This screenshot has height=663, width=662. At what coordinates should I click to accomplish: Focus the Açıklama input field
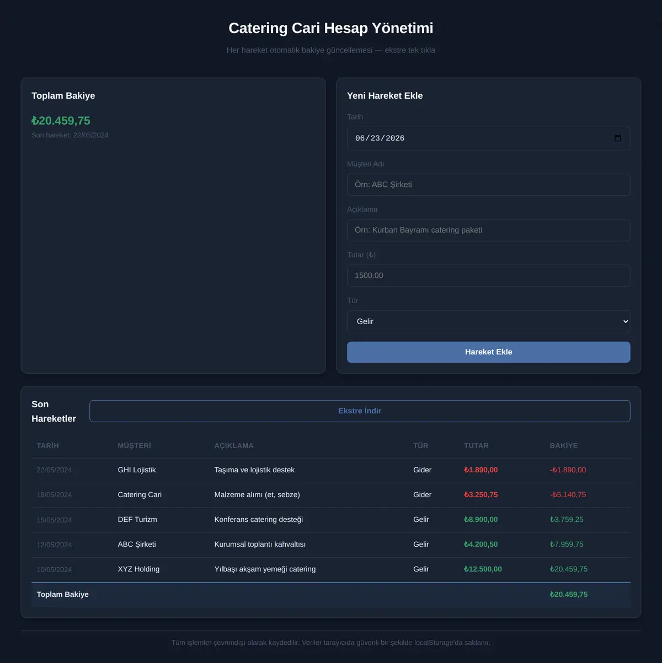tap(488, 230)
